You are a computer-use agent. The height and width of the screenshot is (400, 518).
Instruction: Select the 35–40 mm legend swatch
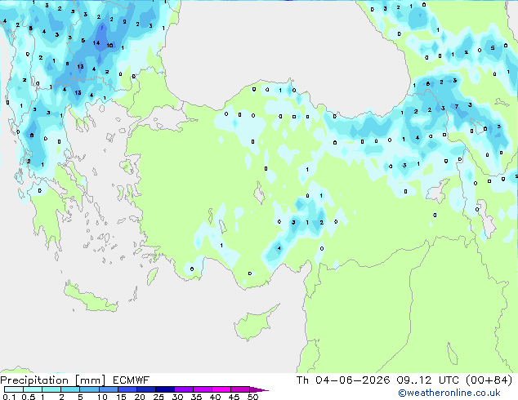point(203,389)
